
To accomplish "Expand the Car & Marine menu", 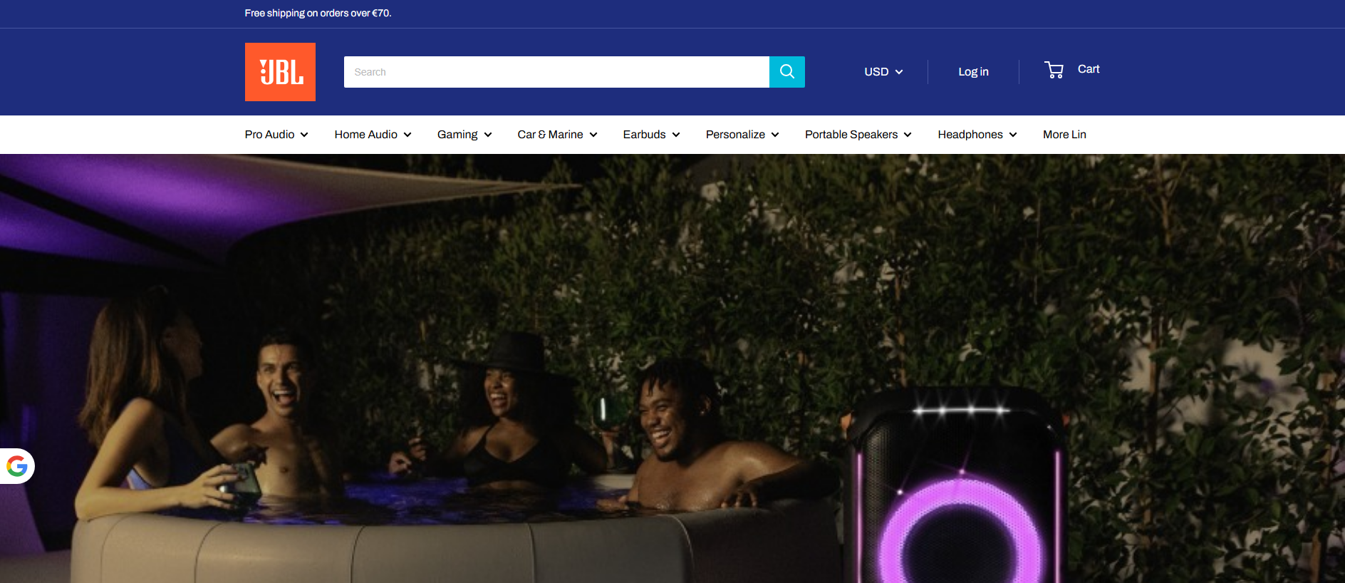I will click(x=557, y=135).
